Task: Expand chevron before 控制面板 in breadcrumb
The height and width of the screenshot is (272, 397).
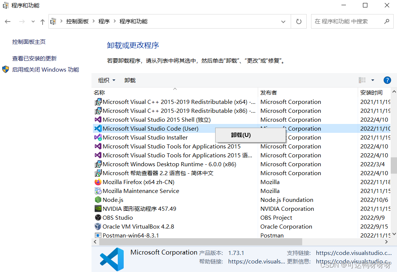Action: coord(61,21)
